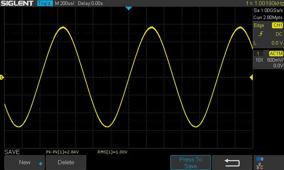Click the AC1M coupling badge
The width and height of the screenshot is (284, 170).
coord(276,53)
